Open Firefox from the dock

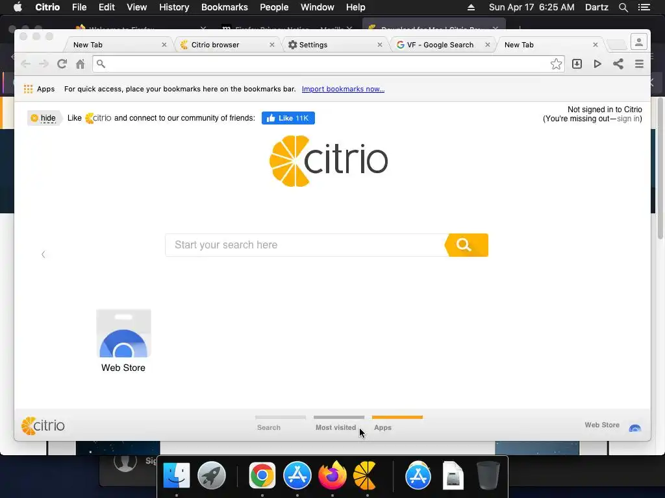pos(332,475)
